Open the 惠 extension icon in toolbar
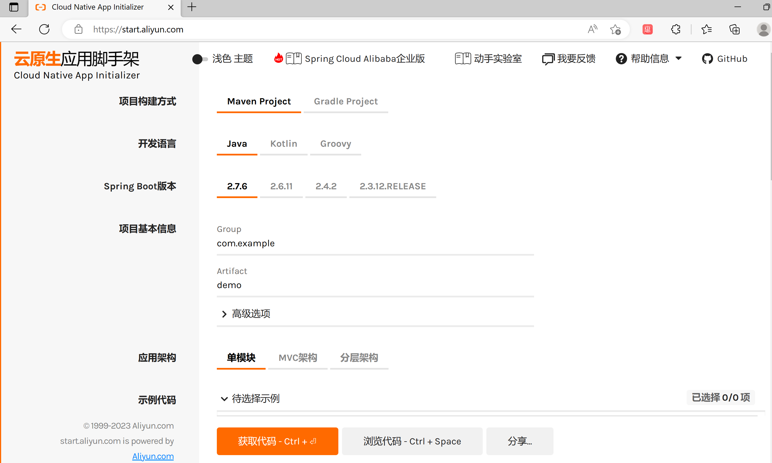Viewport: 772px width, 463px height. [x=647, y=29]
